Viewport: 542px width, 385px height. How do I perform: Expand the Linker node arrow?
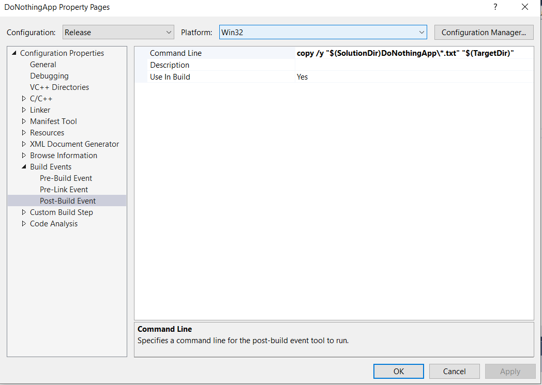[24, 110]
